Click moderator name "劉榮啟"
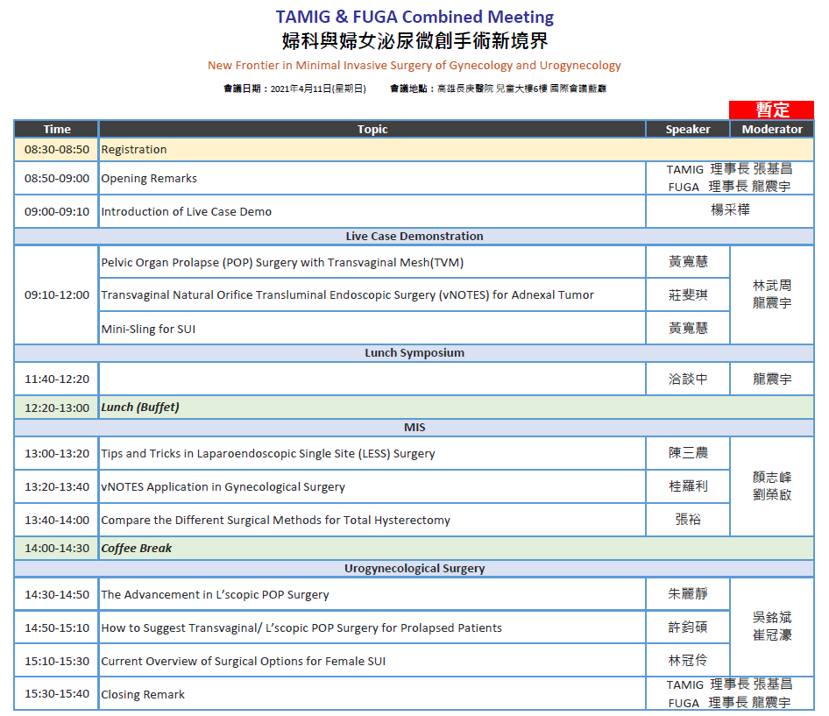 (x=772, y=495)
